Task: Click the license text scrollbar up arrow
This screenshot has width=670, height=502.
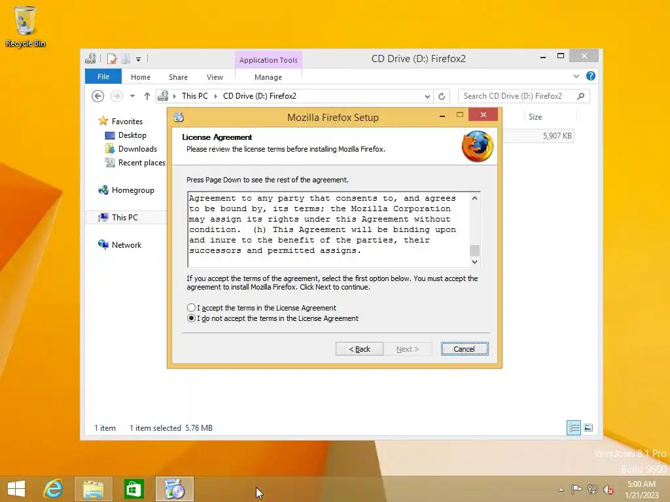Action: click(x=474, y=198)
